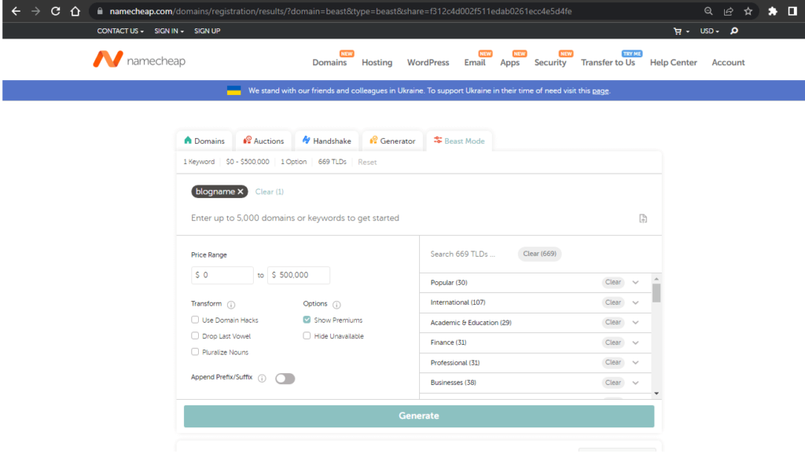Click the share page icon in address bar
This screenshot has height=454, width=805.
coord(728,11)
